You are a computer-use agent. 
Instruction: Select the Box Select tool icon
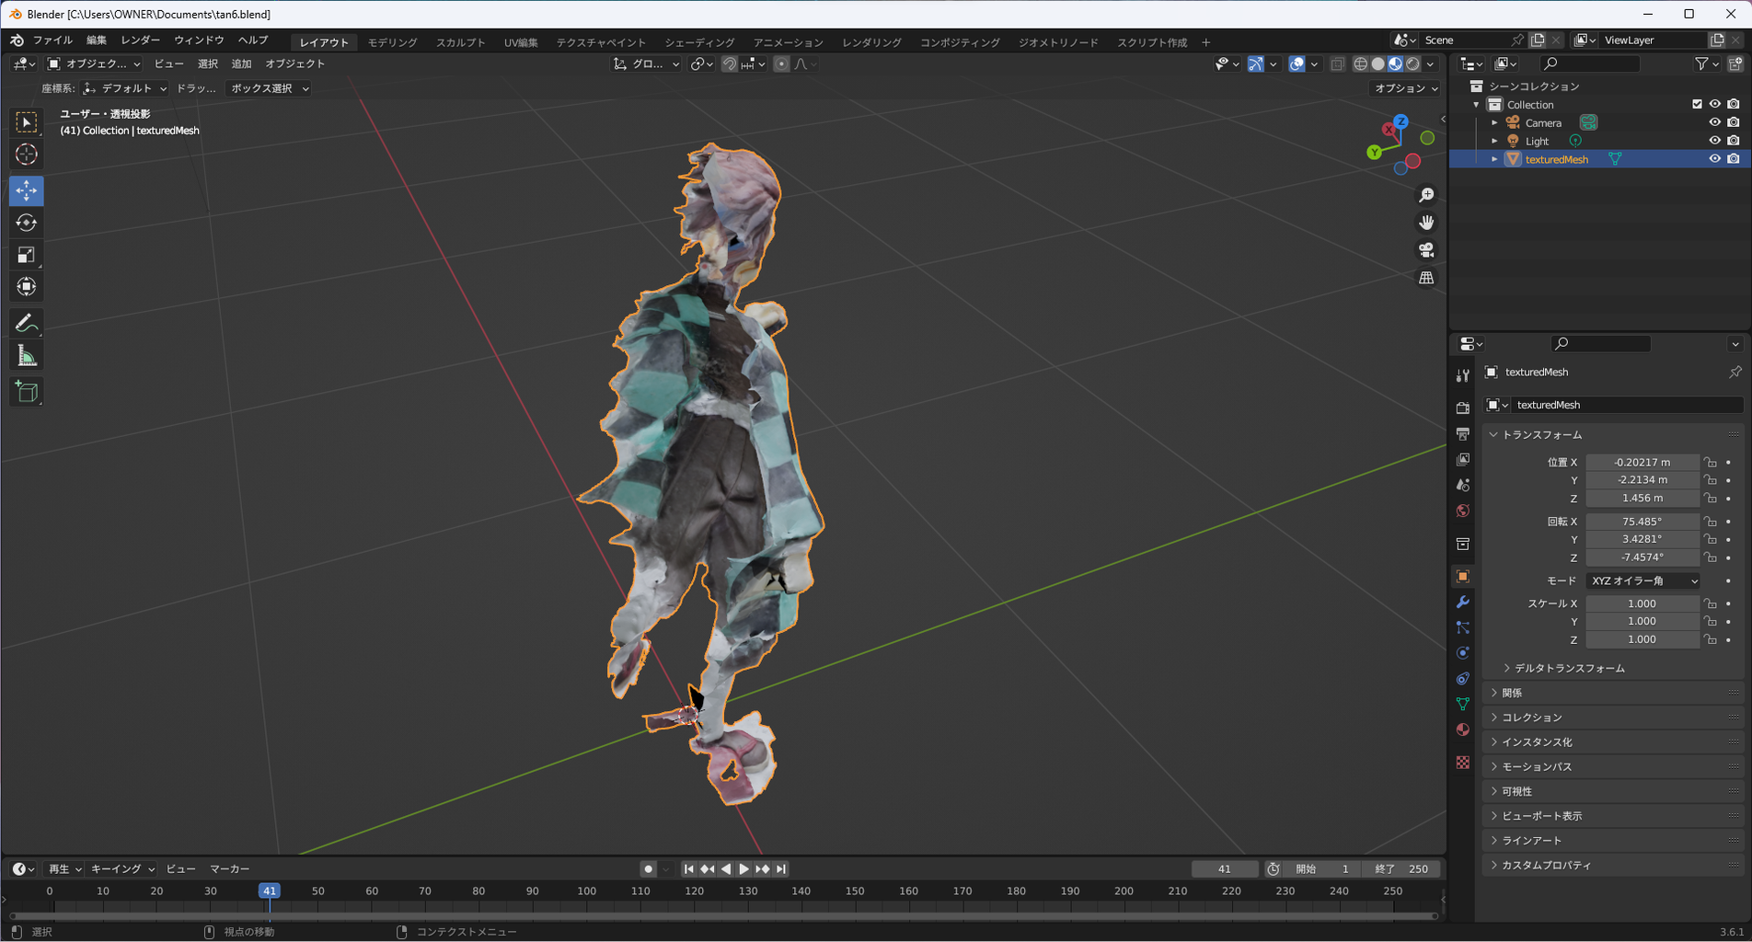(x=27, y=122)
